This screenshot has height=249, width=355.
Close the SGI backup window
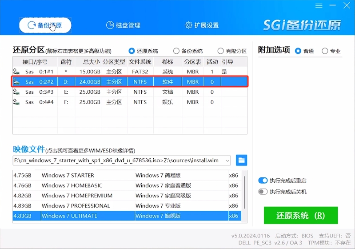click(347, 5)
